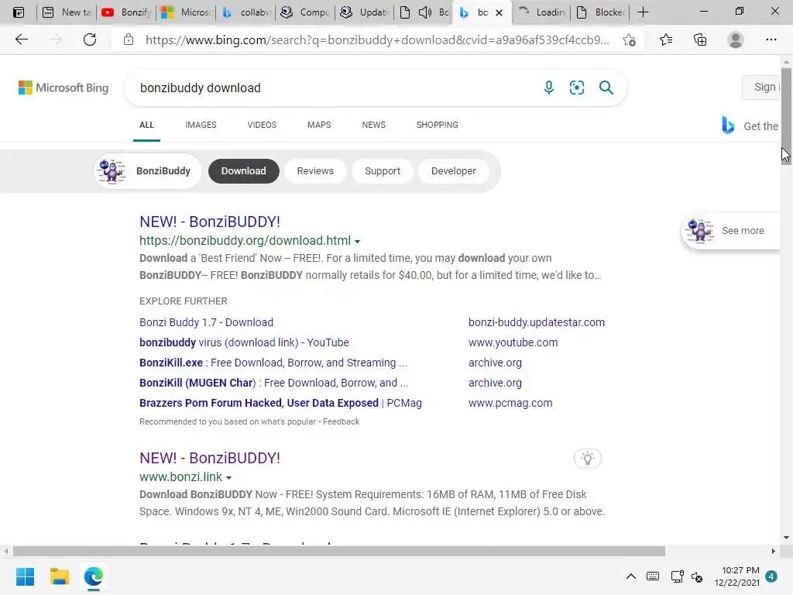793x595 pixels.
Task: Open the network tray icon
Action: tap(677, 576)
